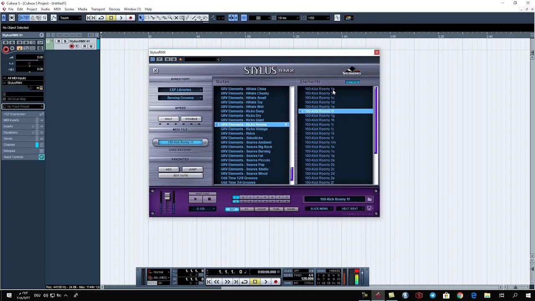Expand the Quick Controls inspector section

coord(23,157)
